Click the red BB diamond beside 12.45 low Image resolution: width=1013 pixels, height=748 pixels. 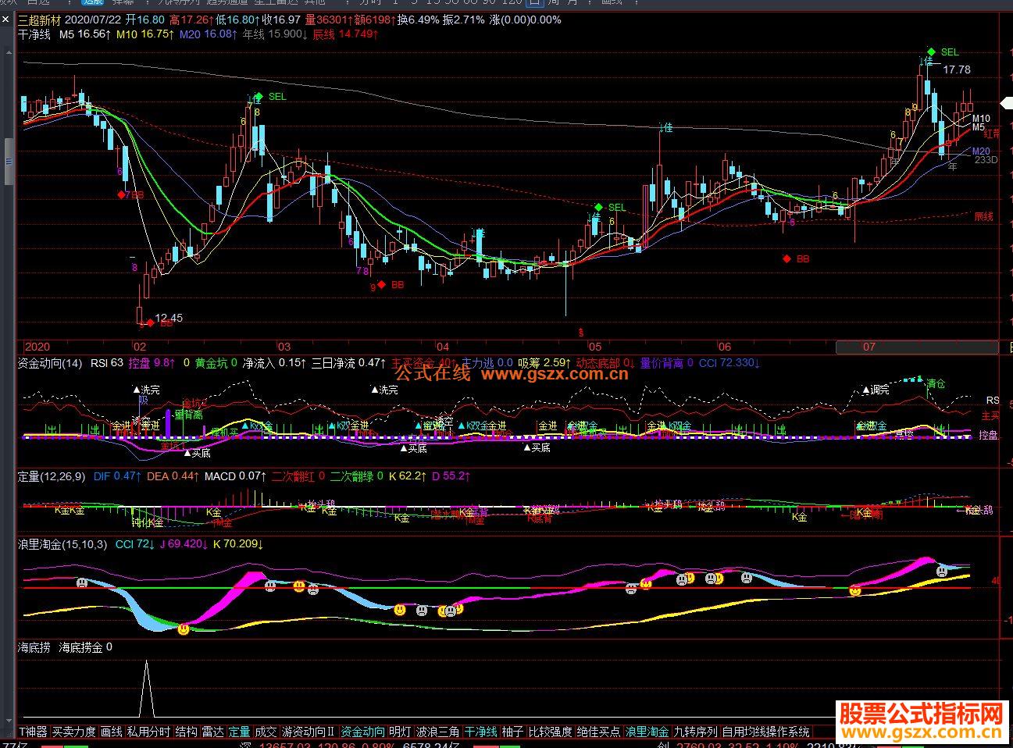150,322
